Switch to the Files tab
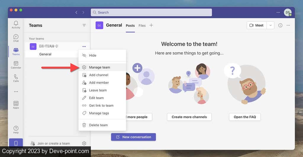Viewport: 303px width, 157px height. click(142, 25)
